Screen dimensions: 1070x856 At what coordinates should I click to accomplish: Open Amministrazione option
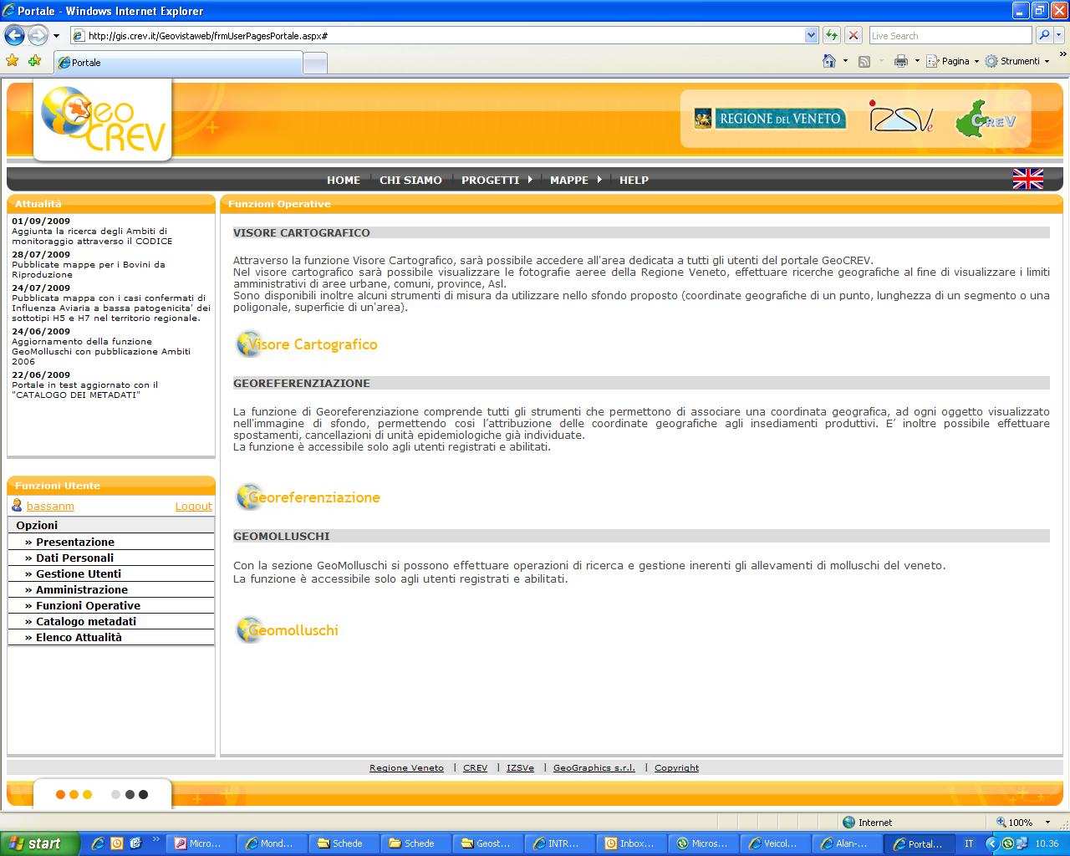[x=111, y=589]
